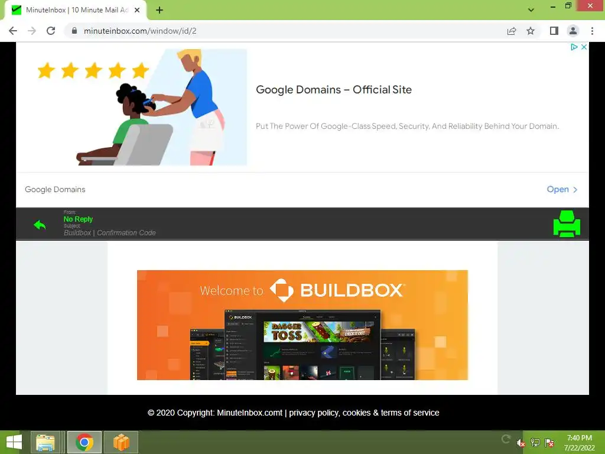This screenshot has height=454, width=605.
Task: Click the No Reply sender name
Action: coord(79,219)
